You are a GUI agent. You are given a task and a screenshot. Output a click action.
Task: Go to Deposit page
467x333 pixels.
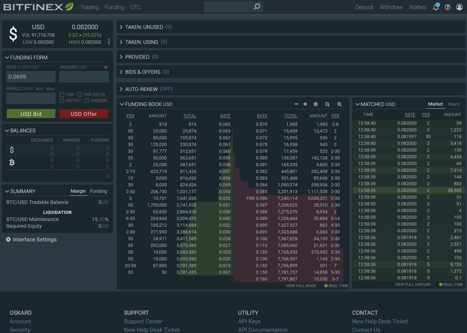(364, 7)
